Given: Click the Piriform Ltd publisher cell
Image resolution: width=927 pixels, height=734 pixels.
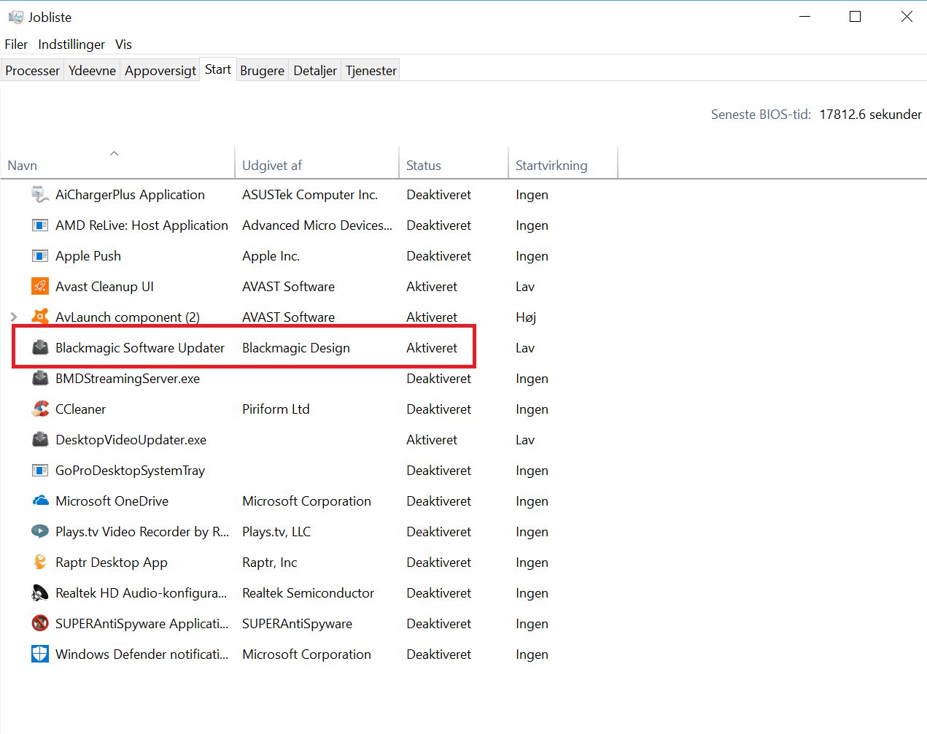Looking at the screenshot, I should [x=276, y=409].
